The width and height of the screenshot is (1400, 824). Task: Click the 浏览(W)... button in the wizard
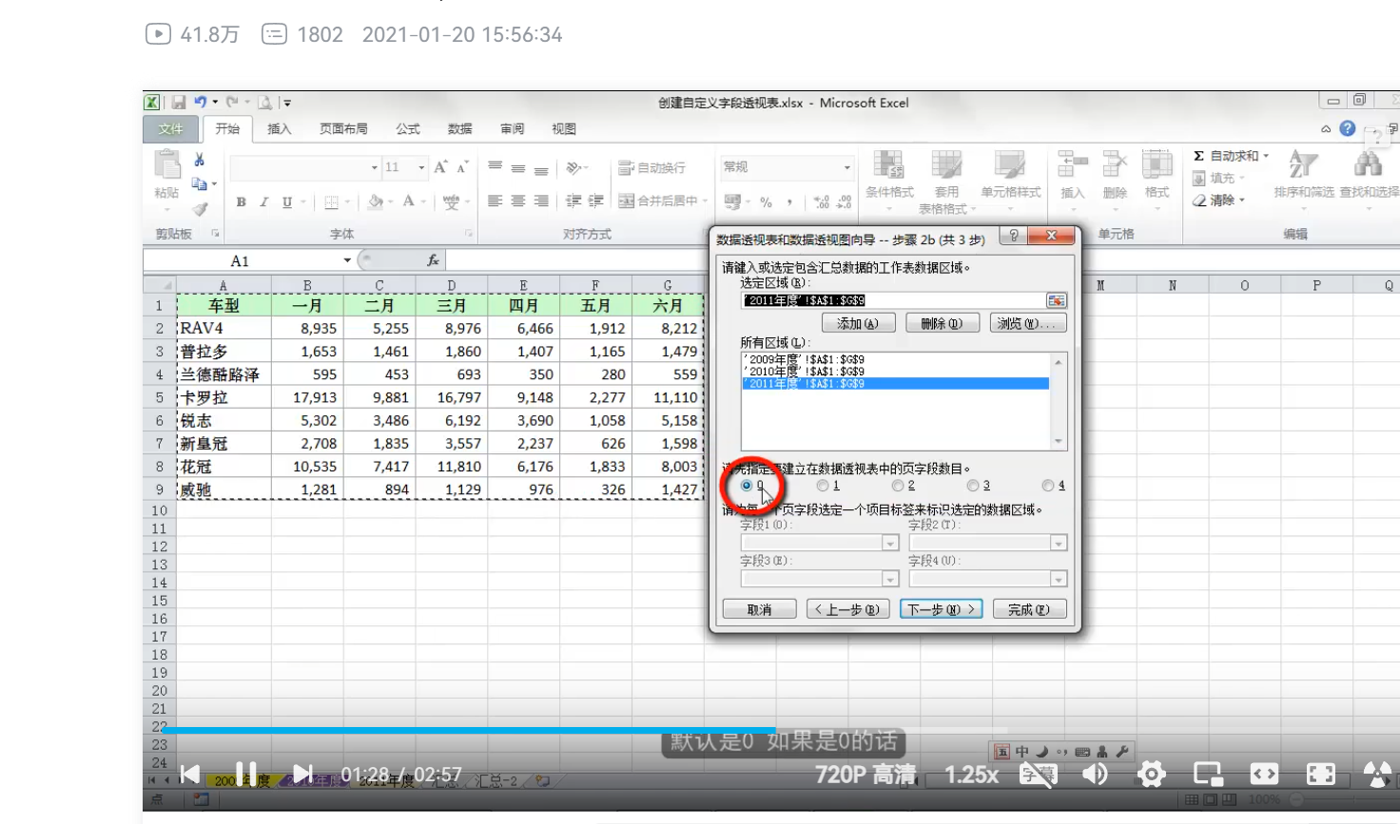[x=1026, y=324]
